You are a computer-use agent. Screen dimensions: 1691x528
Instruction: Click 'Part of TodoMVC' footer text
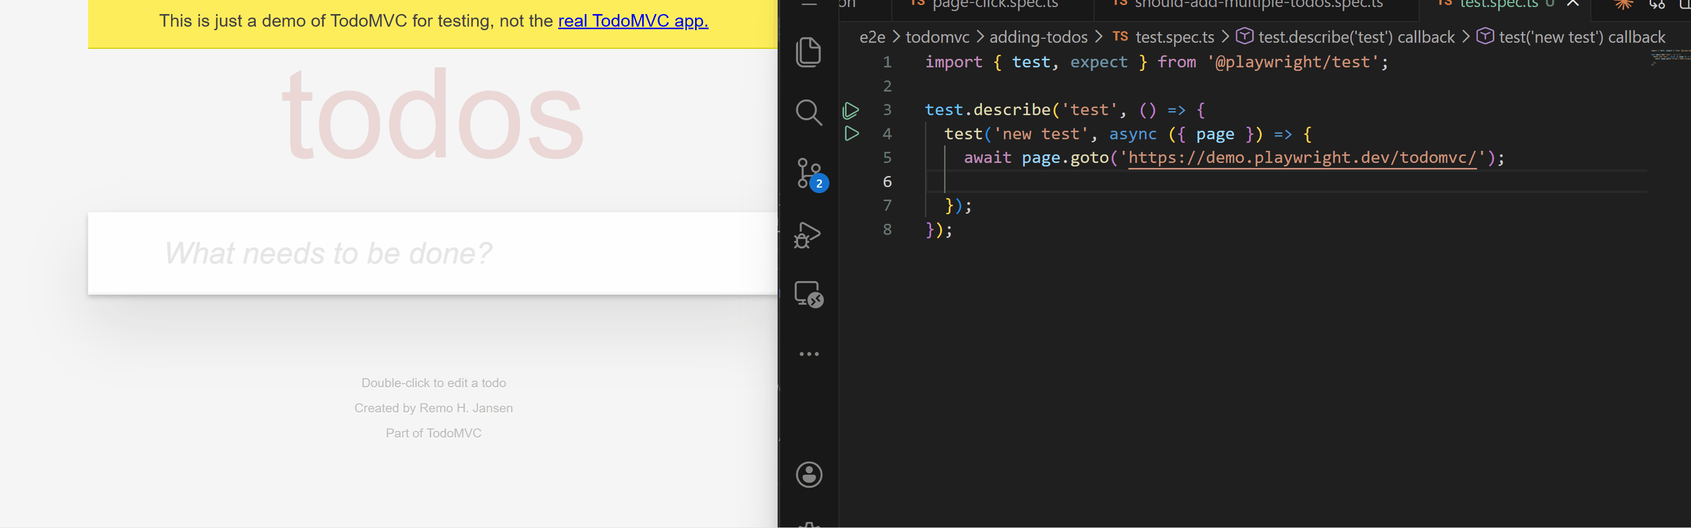[x=433, y=433]
